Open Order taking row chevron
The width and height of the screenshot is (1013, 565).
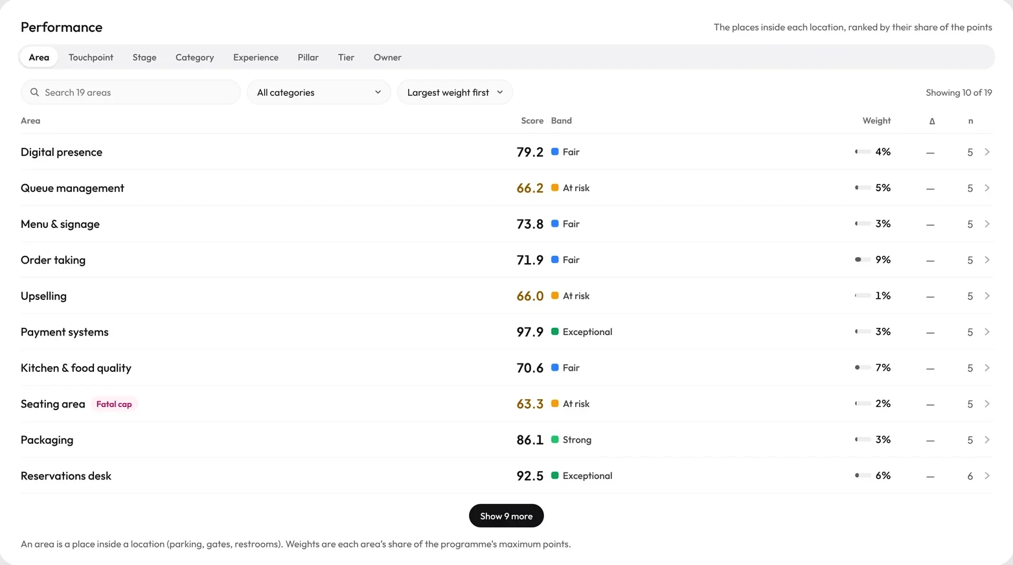point(987,260)
